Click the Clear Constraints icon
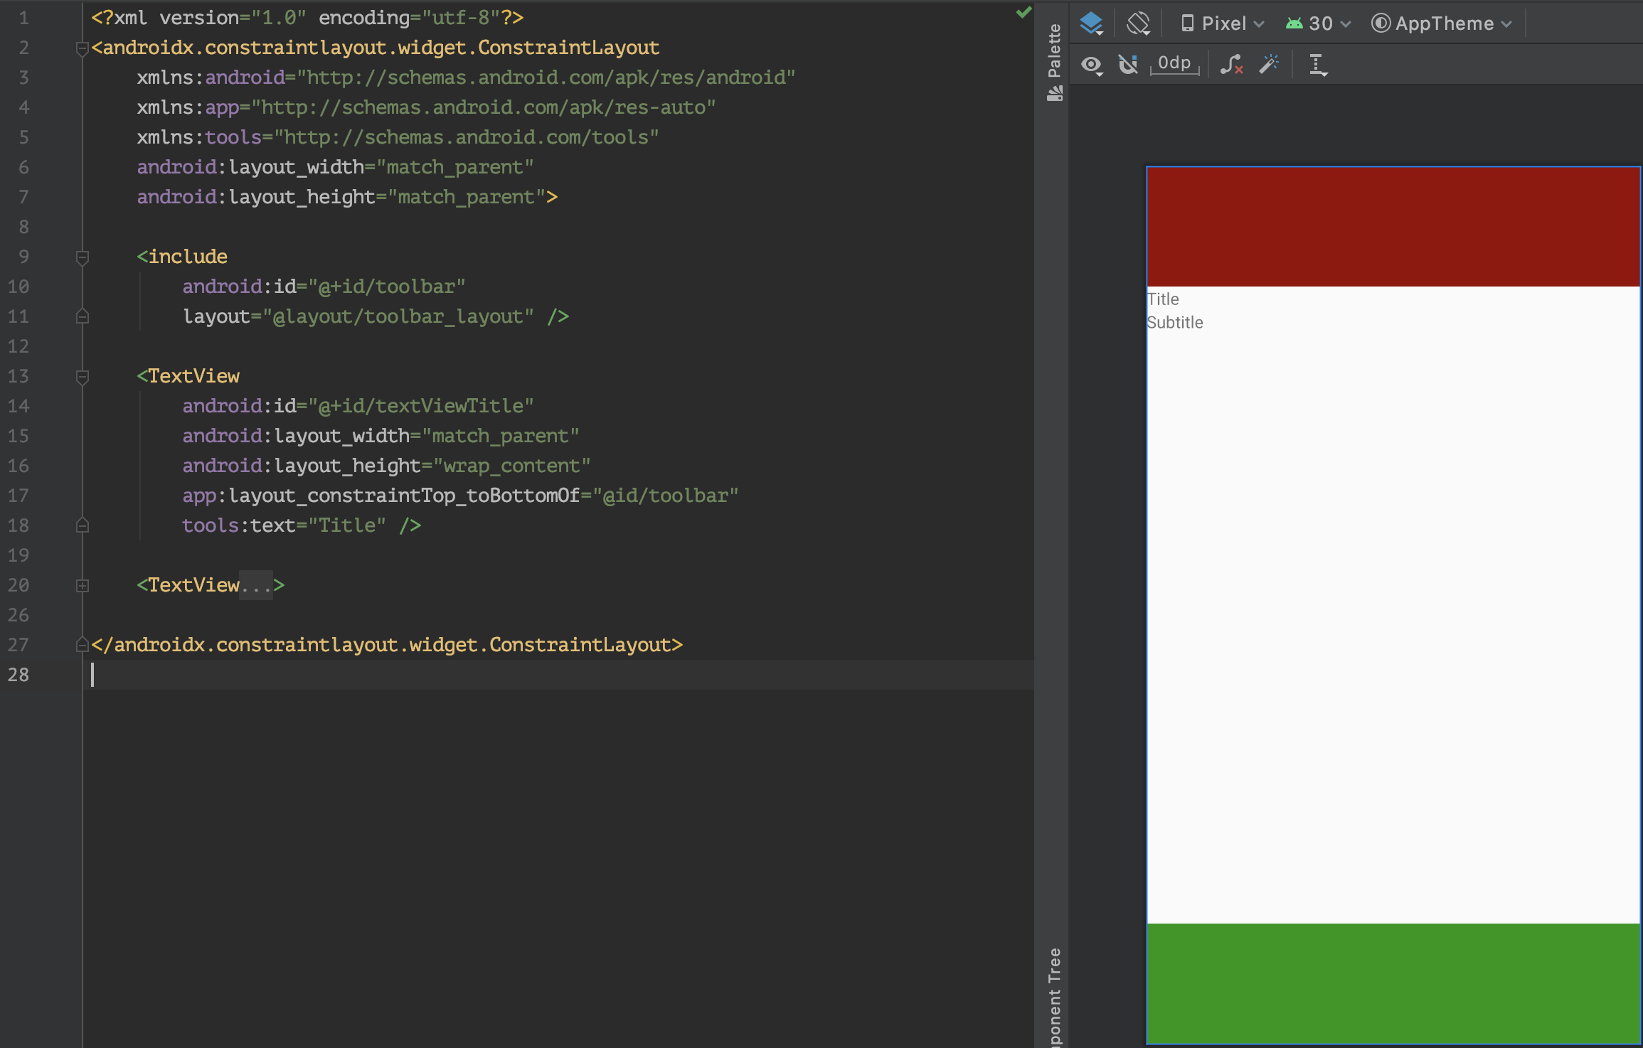 [x=1231, y=65]
